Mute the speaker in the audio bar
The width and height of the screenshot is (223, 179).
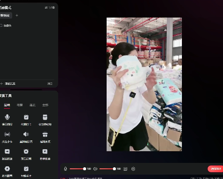pyautogui.click(x=95, y=169)
